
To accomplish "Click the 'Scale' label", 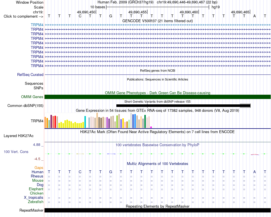I will pyautogui.click(x=39, y=7).
